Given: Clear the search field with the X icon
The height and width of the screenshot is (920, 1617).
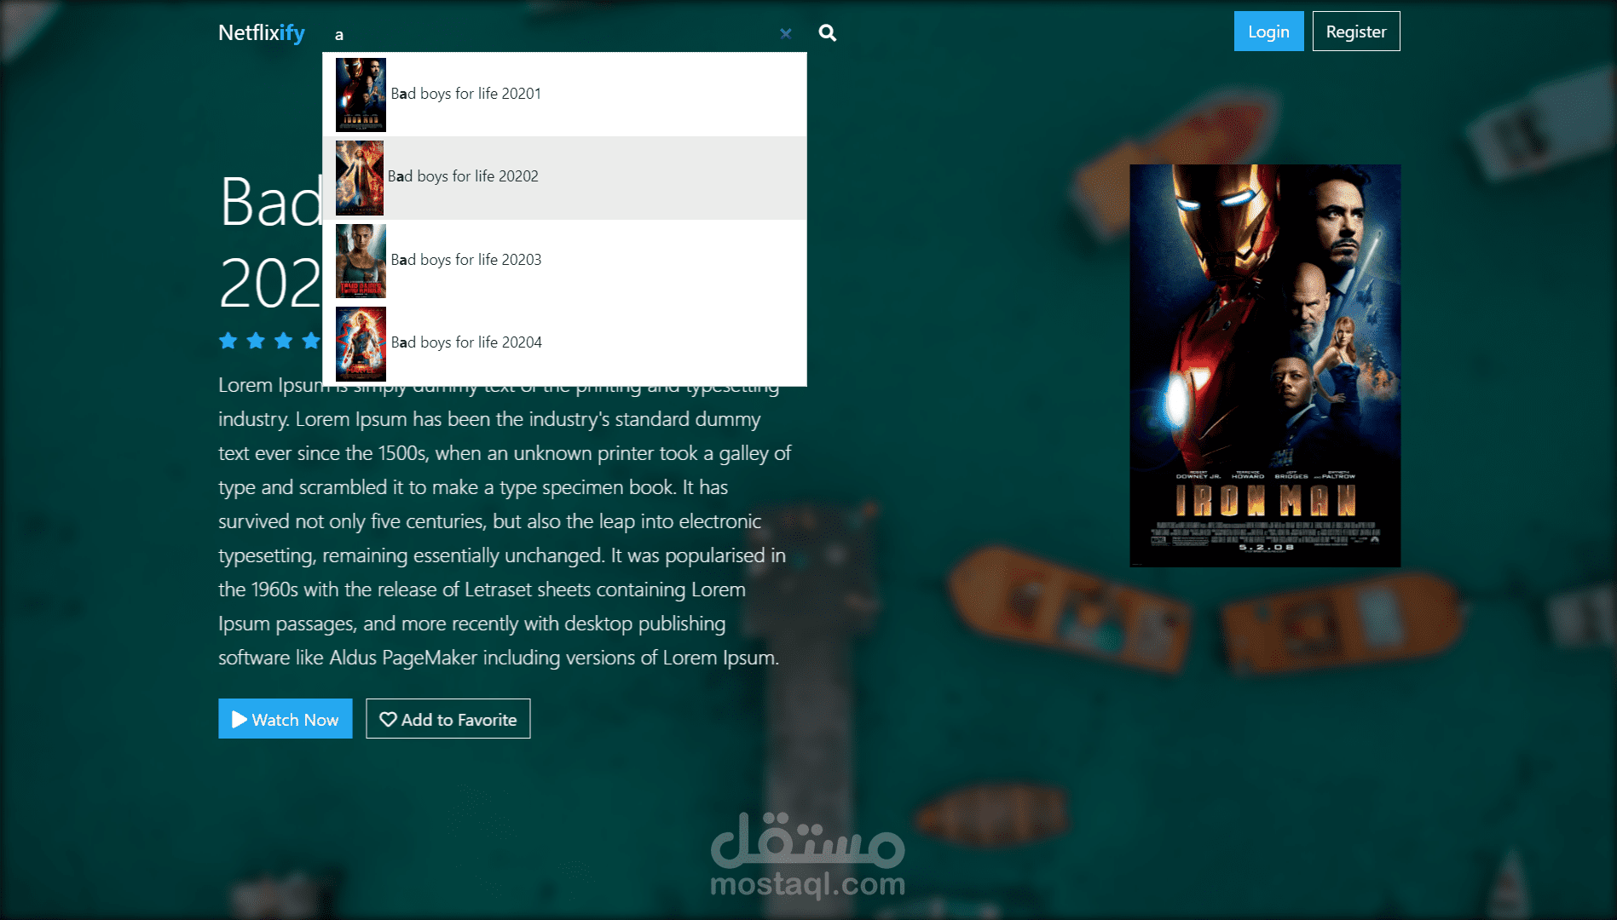Looking at the screenshot, I should (x=785, y=33).
